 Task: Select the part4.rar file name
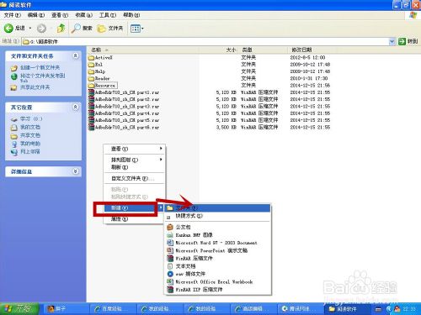tap(127, 113)
